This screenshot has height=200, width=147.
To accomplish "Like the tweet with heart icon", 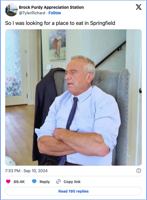I will pos(8,181).
